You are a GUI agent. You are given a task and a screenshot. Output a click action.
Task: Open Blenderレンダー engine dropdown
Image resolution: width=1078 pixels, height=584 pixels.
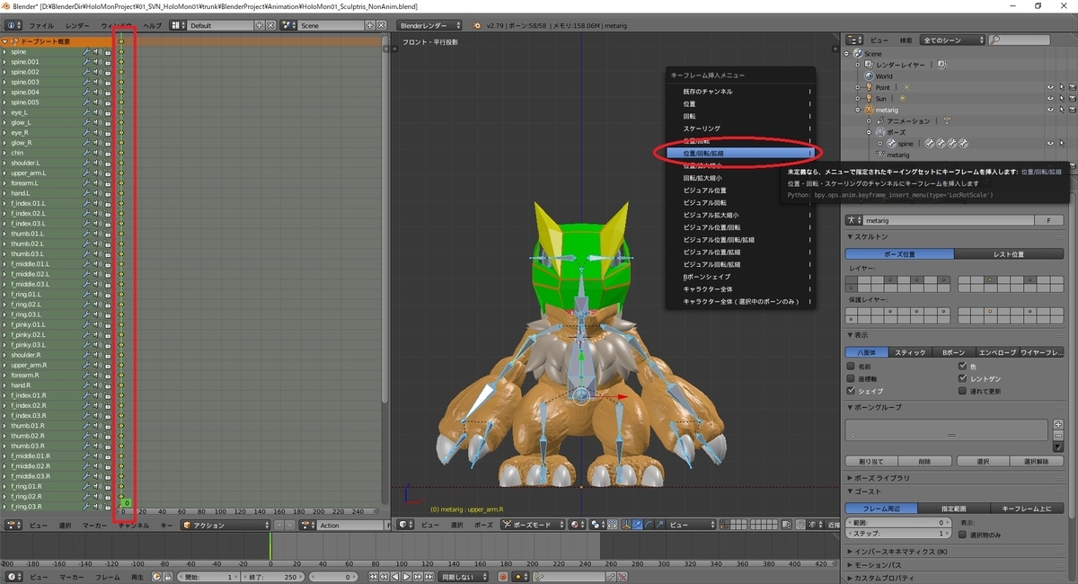tap(430, 26)
